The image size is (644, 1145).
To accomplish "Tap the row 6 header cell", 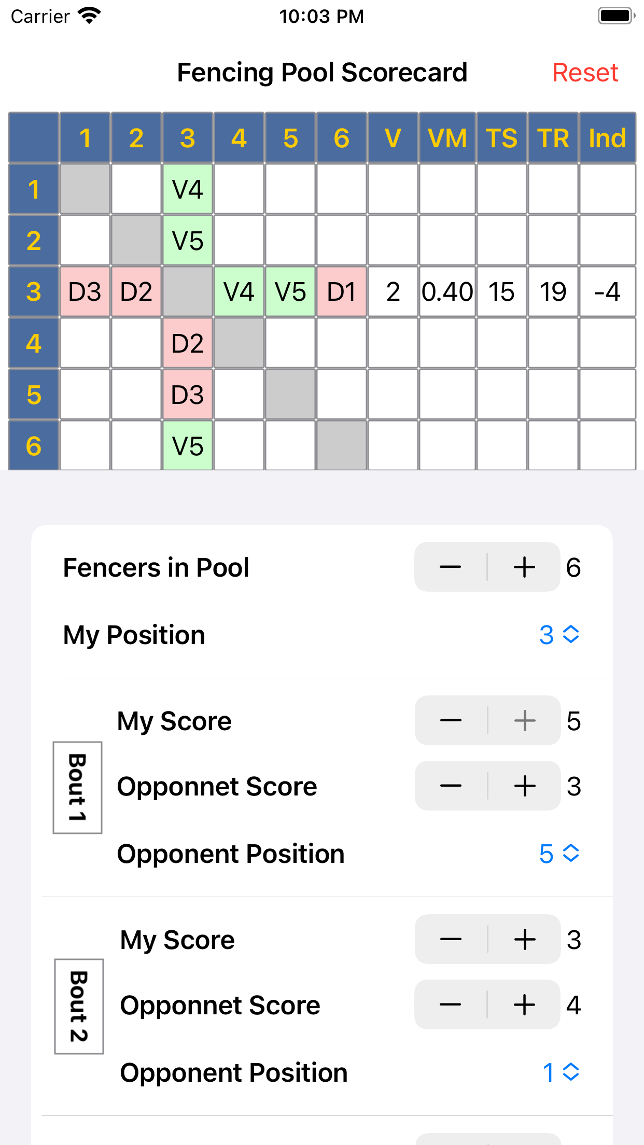I will pos(34,445).
